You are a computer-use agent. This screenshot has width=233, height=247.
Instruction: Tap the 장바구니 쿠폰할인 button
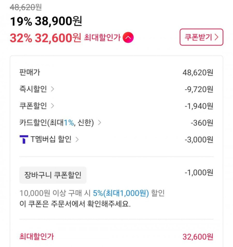tap(53, 175)
